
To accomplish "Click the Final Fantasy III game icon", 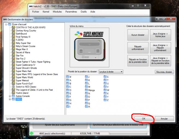I will (x=13, y=37).
